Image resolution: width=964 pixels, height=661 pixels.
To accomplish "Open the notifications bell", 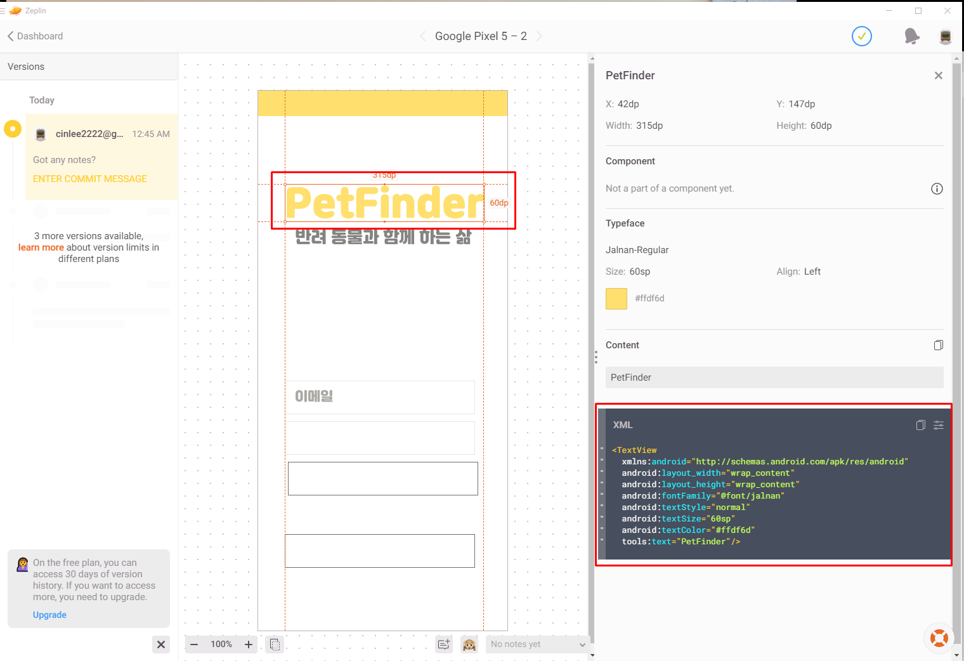I will point(911,36).
